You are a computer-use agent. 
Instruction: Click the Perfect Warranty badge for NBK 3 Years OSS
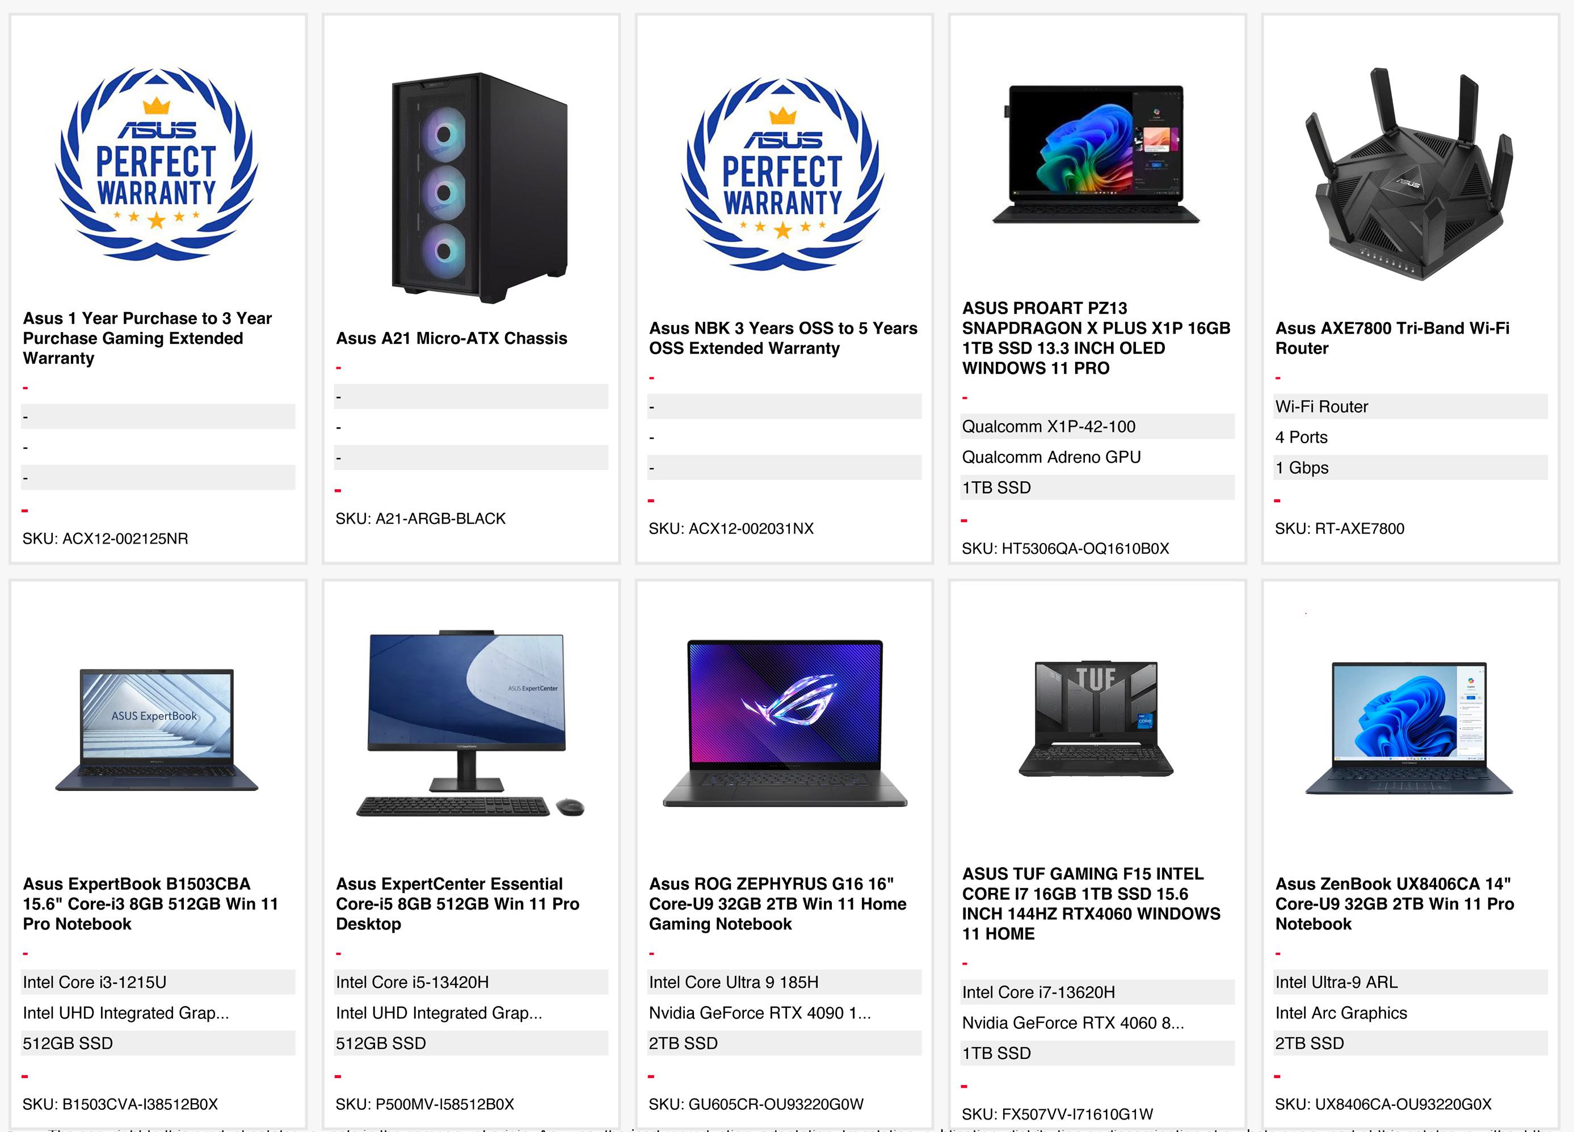(783, 174)
